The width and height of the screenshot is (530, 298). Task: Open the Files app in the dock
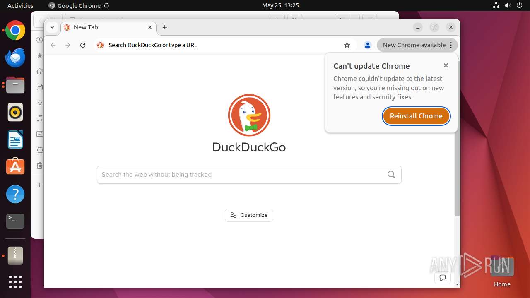(15, 85)
